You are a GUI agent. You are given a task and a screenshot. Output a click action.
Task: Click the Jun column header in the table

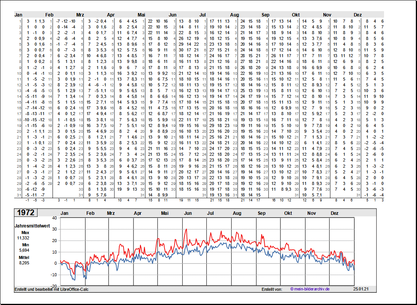point(173,15)
